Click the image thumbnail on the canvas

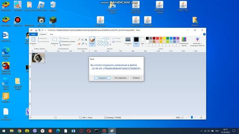coord(38,58)
